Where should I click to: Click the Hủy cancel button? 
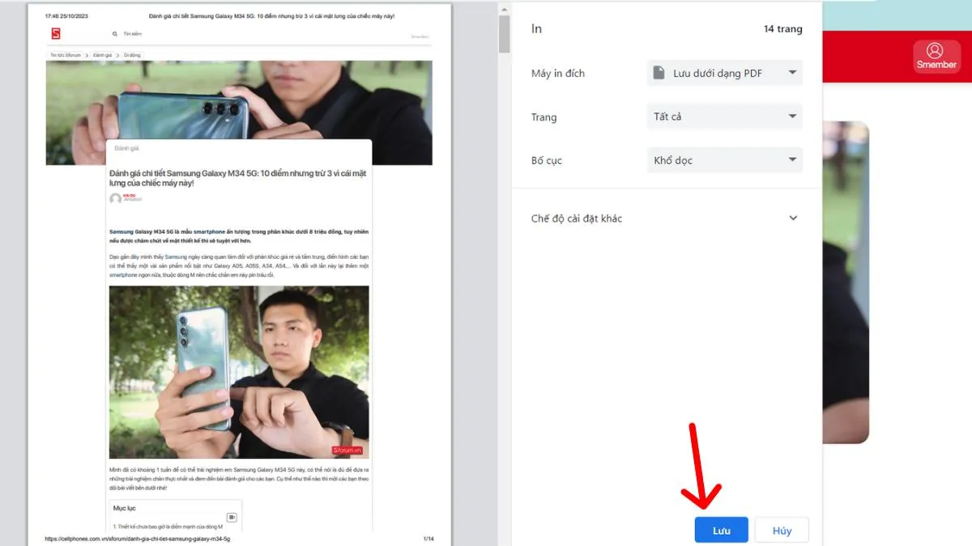pyautogui.click(x=782, y=531)
